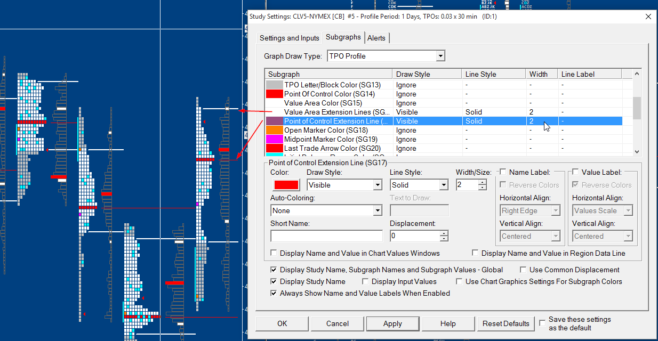The image size is (658, 341).
Task: Click the Displacement value field
Action: (x=415, y=236)
